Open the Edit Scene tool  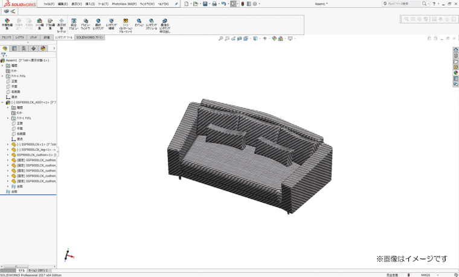pos(39,24)
